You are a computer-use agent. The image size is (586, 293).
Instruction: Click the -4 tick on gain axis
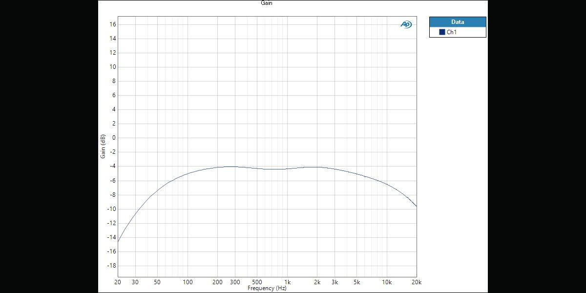coord(112,166)
